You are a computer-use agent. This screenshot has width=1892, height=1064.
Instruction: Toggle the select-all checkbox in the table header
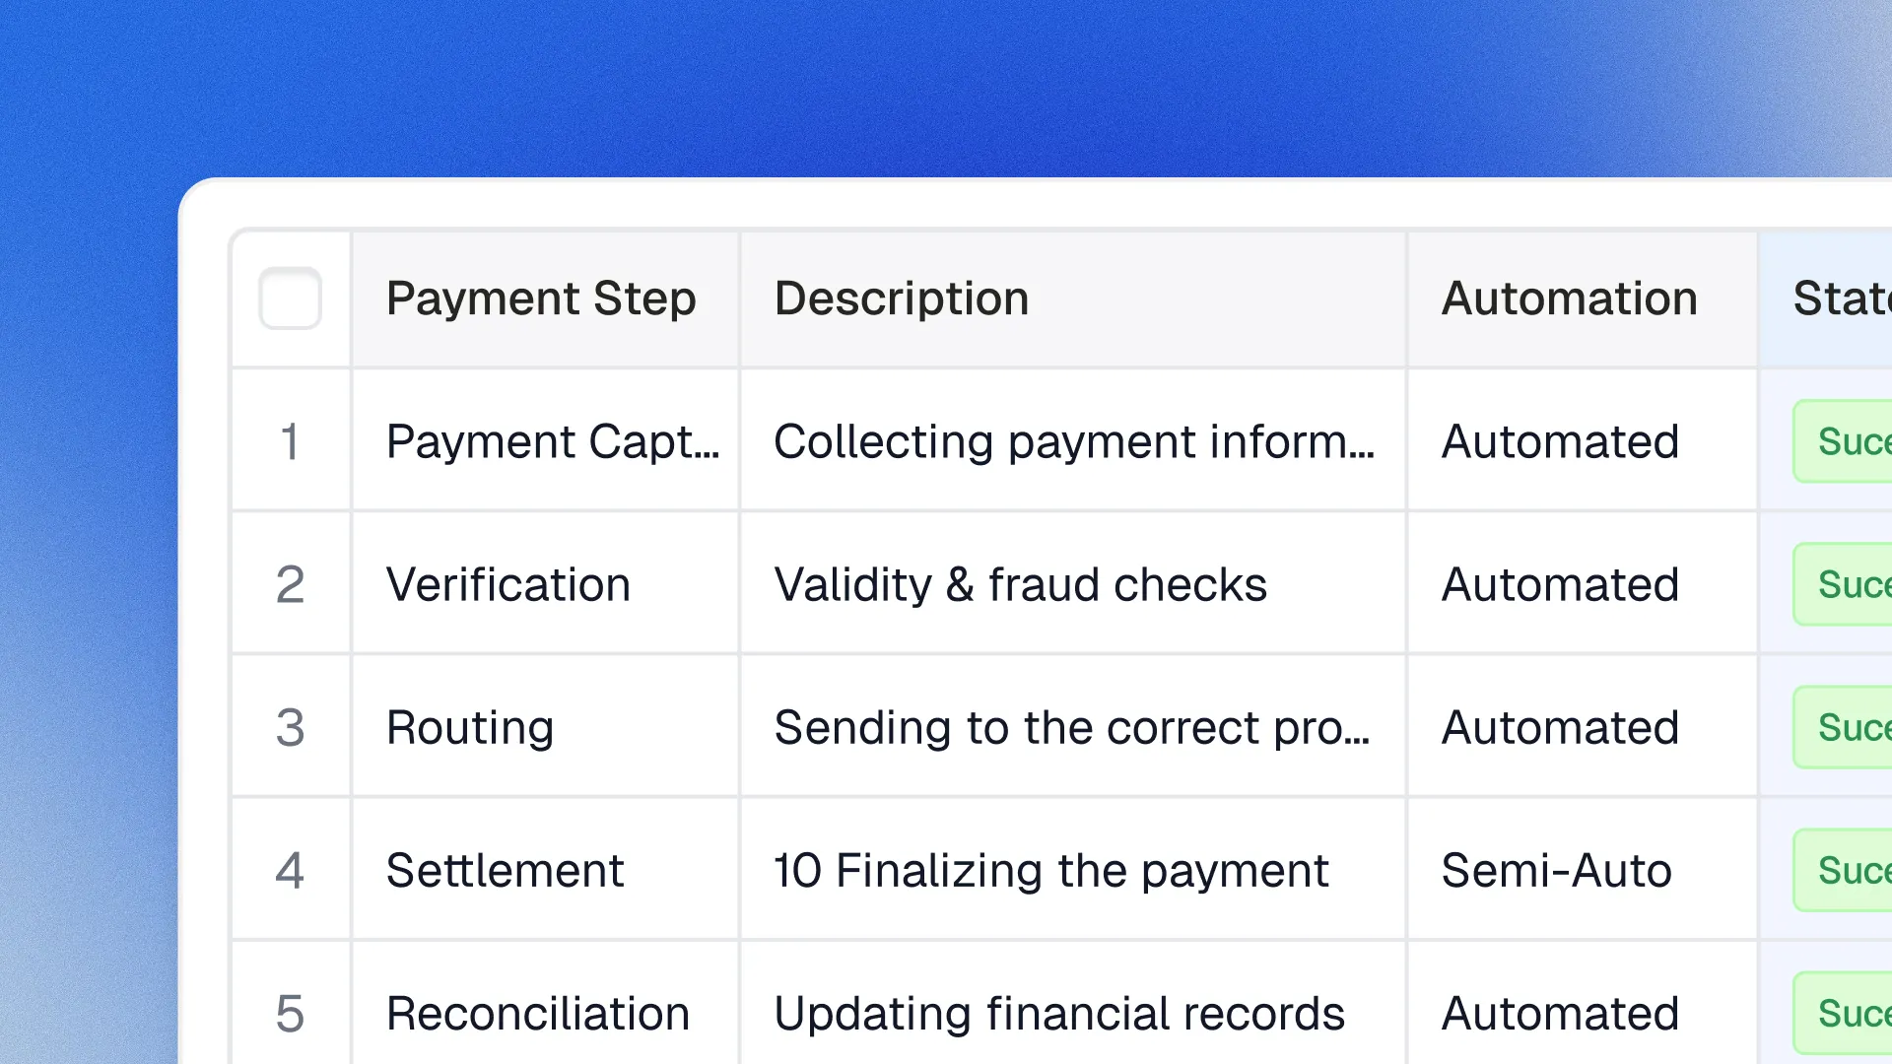[x=290, y=299]
